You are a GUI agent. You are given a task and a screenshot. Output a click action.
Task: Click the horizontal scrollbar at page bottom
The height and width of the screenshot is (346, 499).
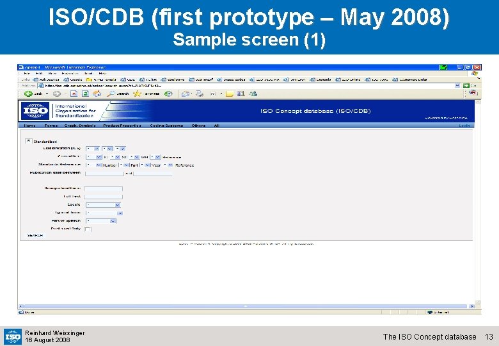tap(246, 306)
